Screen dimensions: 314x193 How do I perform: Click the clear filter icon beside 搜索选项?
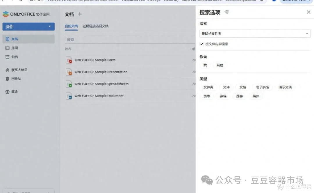click(x=226, y=12)
